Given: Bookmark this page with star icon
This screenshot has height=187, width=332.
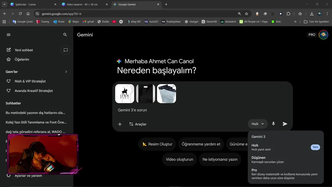Looking at the screenshot, I should point(246,14).
